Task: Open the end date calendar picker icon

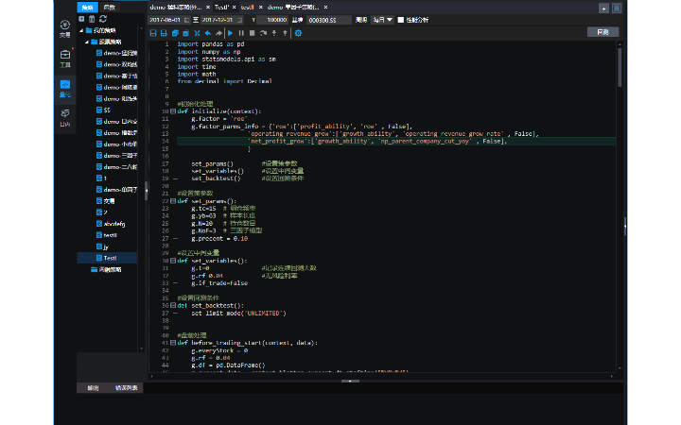Action: tap(239, 20)
